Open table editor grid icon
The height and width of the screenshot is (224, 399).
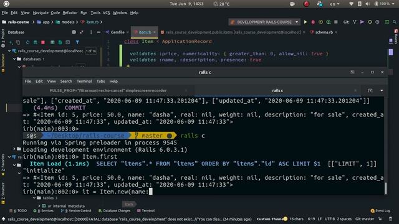click(52, 42)
